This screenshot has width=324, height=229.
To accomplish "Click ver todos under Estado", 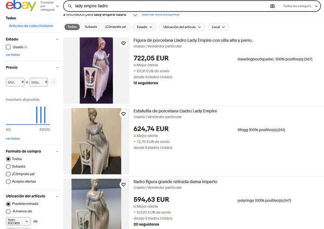I will coord(13,55).
